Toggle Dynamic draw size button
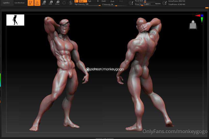 point(158,4)
